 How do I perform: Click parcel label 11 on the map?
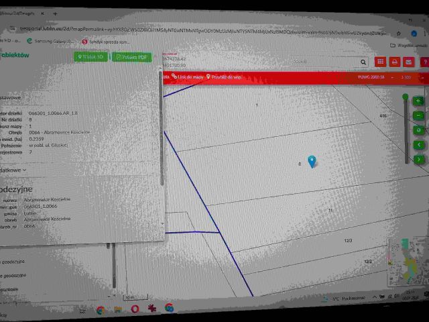[330, 210]
